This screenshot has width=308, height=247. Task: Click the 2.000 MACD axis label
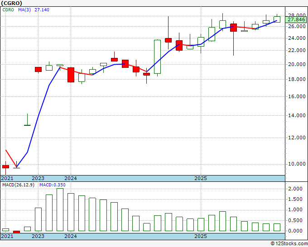point(295,189)
